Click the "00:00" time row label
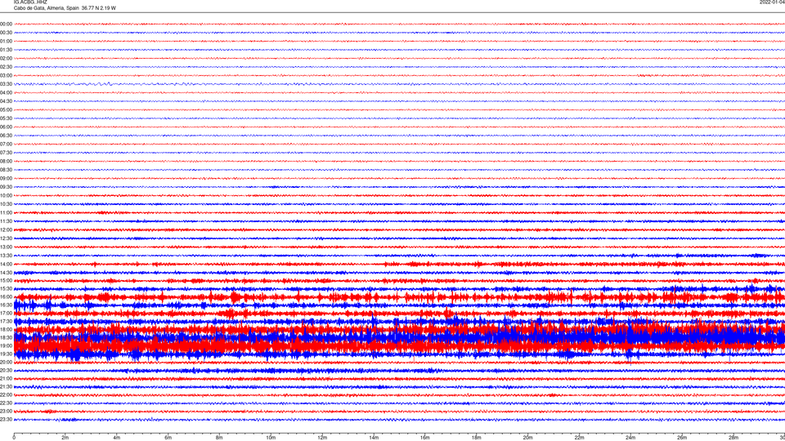Screen dimensions: 785x441 (x=6, y=24)
